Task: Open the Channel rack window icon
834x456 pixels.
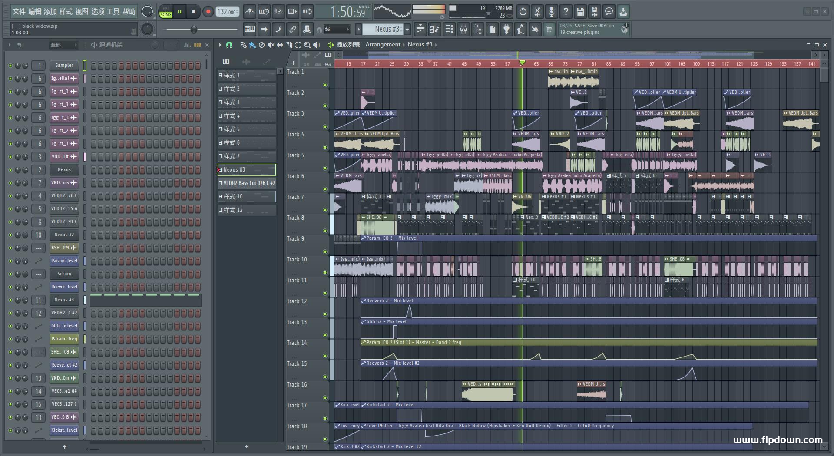Action: coord(449,30)
